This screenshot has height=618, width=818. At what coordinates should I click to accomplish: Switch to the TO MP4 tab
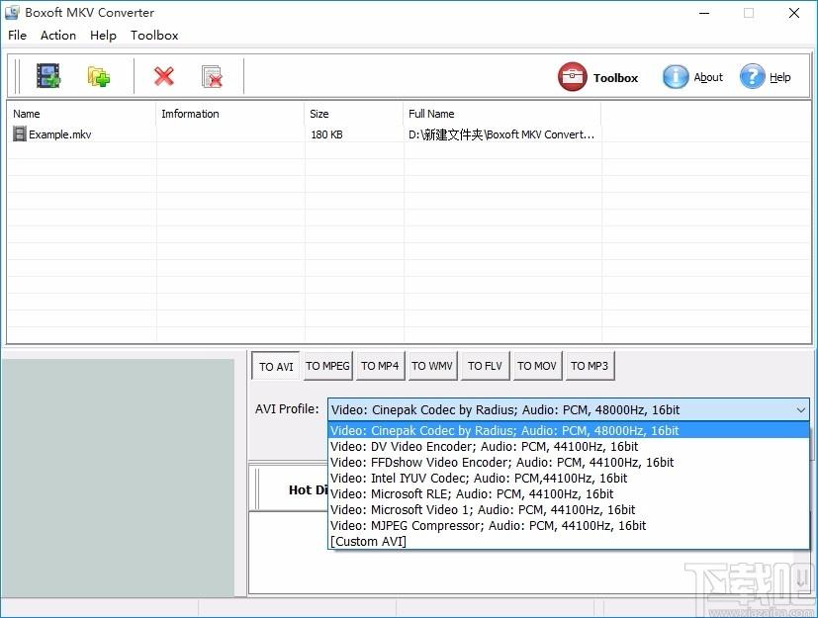380,366
